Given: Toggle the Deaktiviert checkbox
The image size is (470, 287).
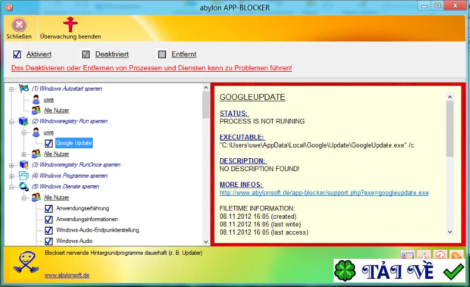Looking at the screenshot, I should pyautogui.click(x=86, y=54).
